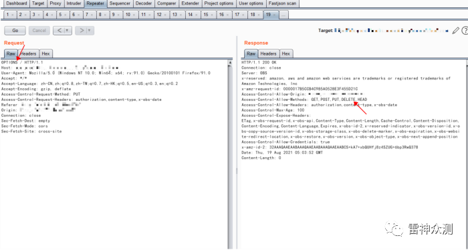
Task: Select the Repeater tab
Action: tap(96, 3)
